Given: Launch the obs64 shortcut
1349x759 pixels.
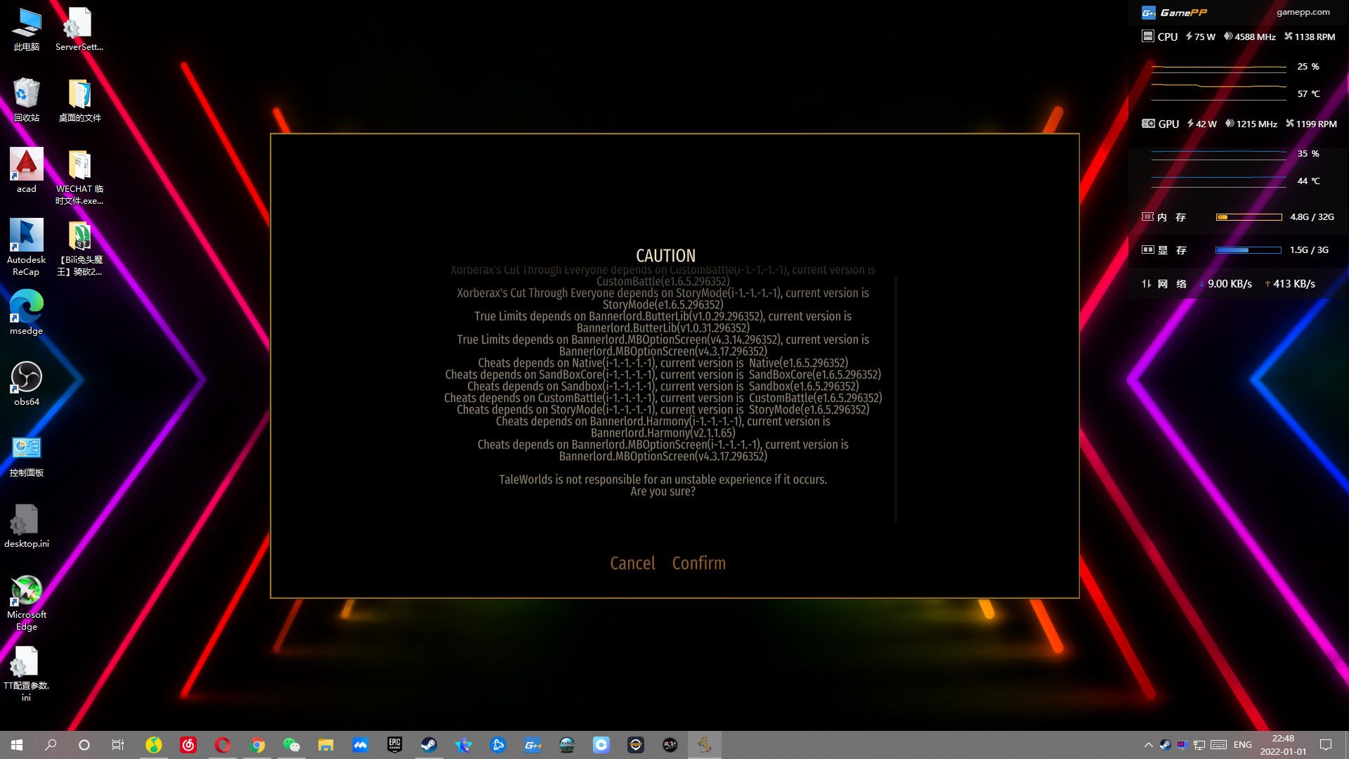Looking at the screenshot, I should click(27, 384).
